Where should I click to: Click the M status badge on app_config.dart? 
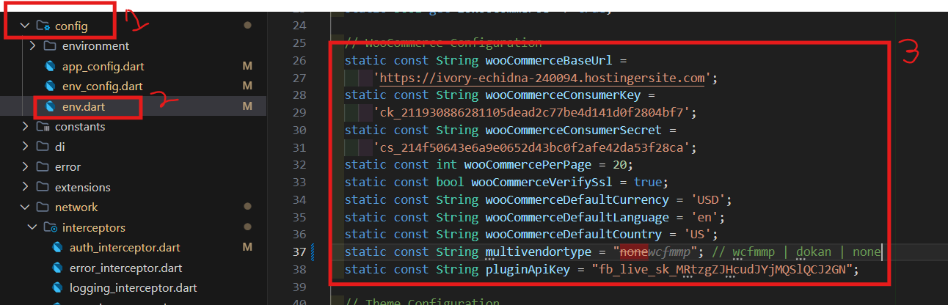[x=247, y=66]
